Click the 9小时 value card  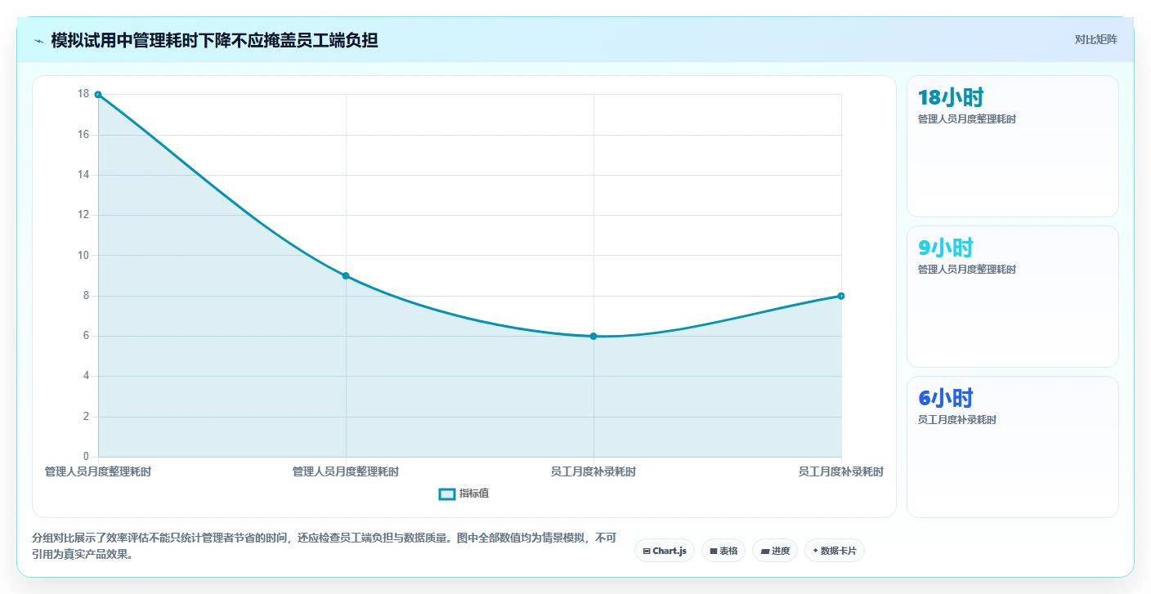pyautogui.click(x=1013, y=297)
